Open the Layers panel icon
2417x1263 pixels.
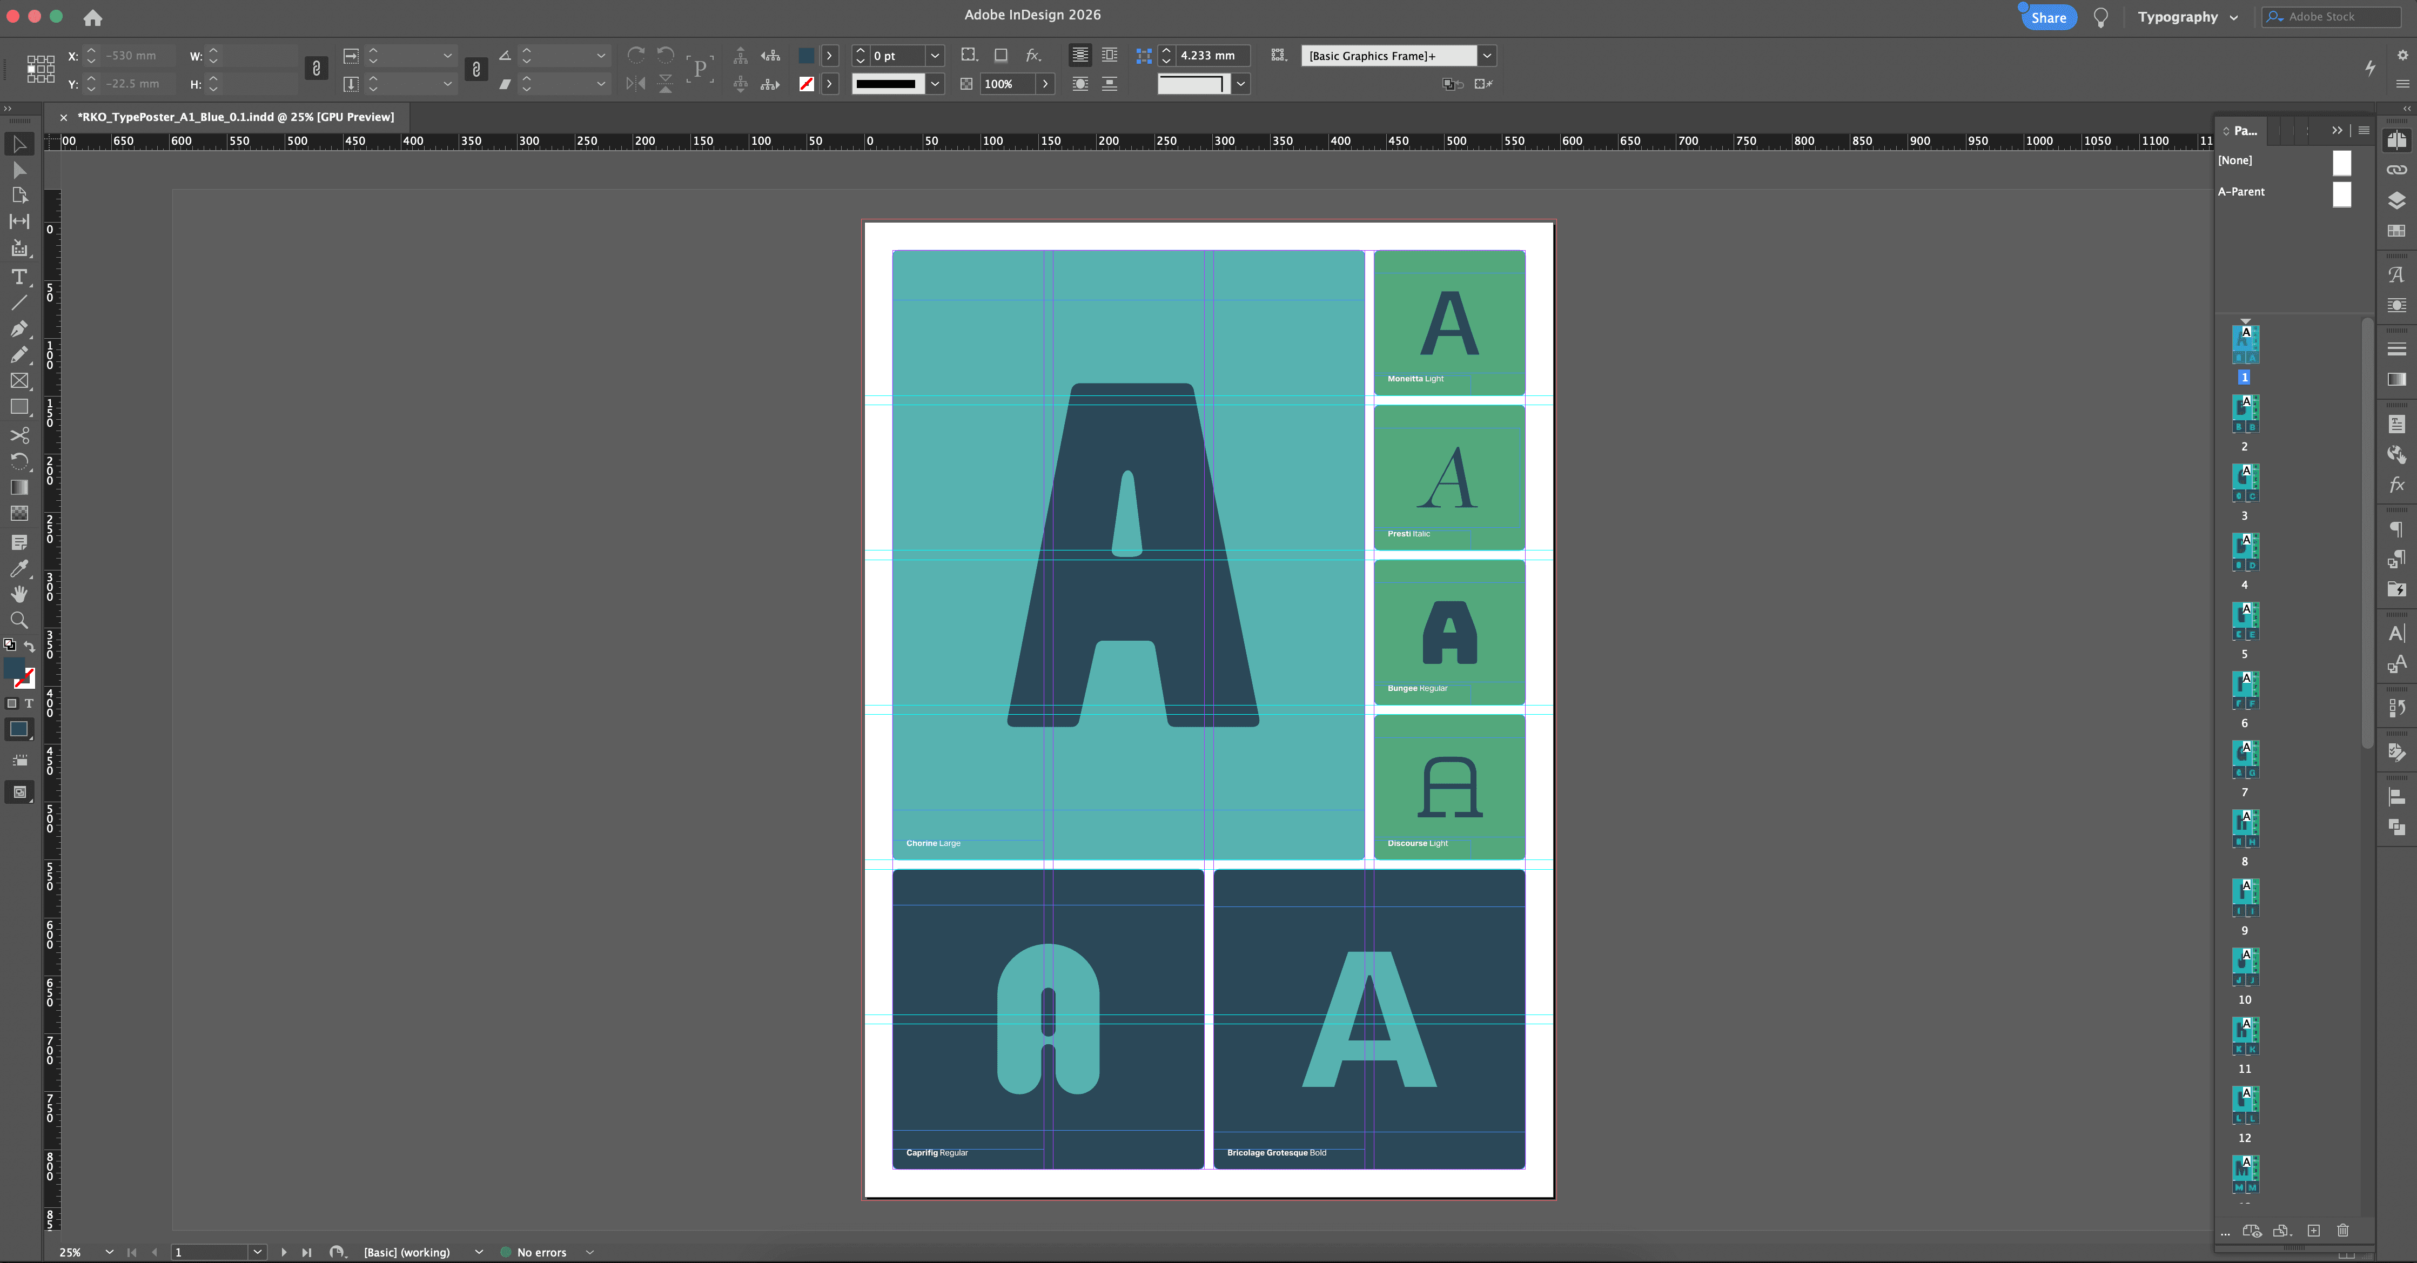2395,200
